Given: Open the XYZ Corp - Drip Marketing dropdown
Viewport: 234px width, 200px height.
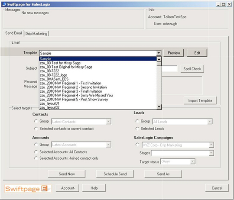Looking at the screenshot, I should (x=211, y=145).
